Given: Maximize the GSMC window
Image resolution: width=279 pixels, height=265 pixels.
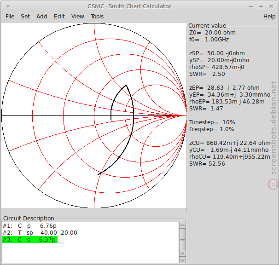Looking at the screenshot, I should point(261,6).
